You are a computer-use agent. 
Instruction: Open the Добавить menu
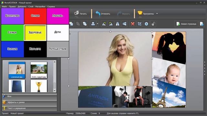pos(22,6)
